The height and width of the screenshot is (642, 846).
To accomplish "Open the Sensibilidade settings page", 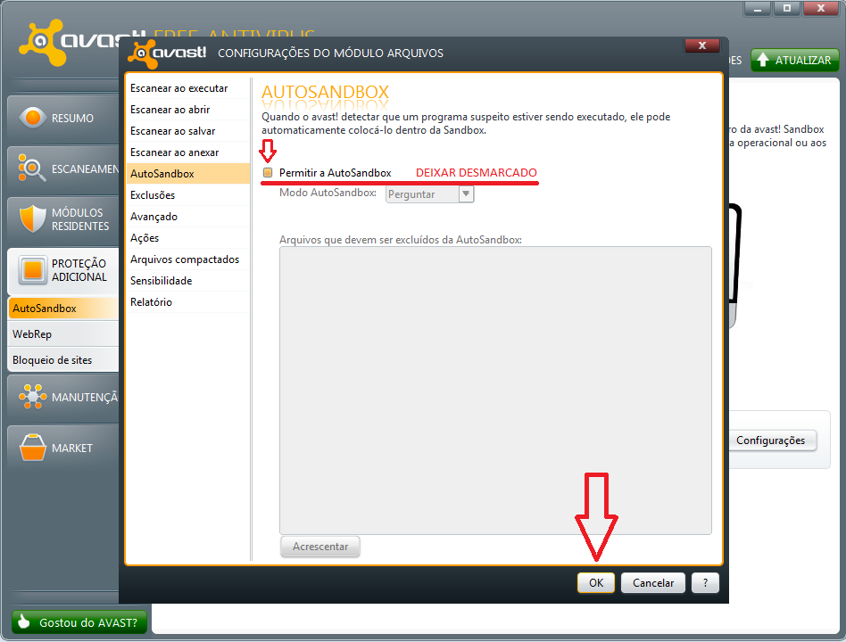I will click(187, 281).
